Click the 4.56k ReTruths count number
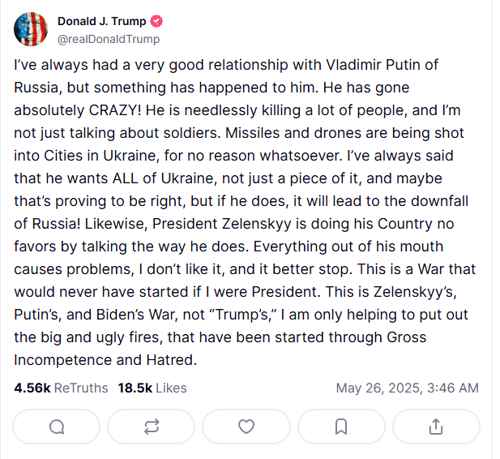The image size is (500, 459). [32, 388]
